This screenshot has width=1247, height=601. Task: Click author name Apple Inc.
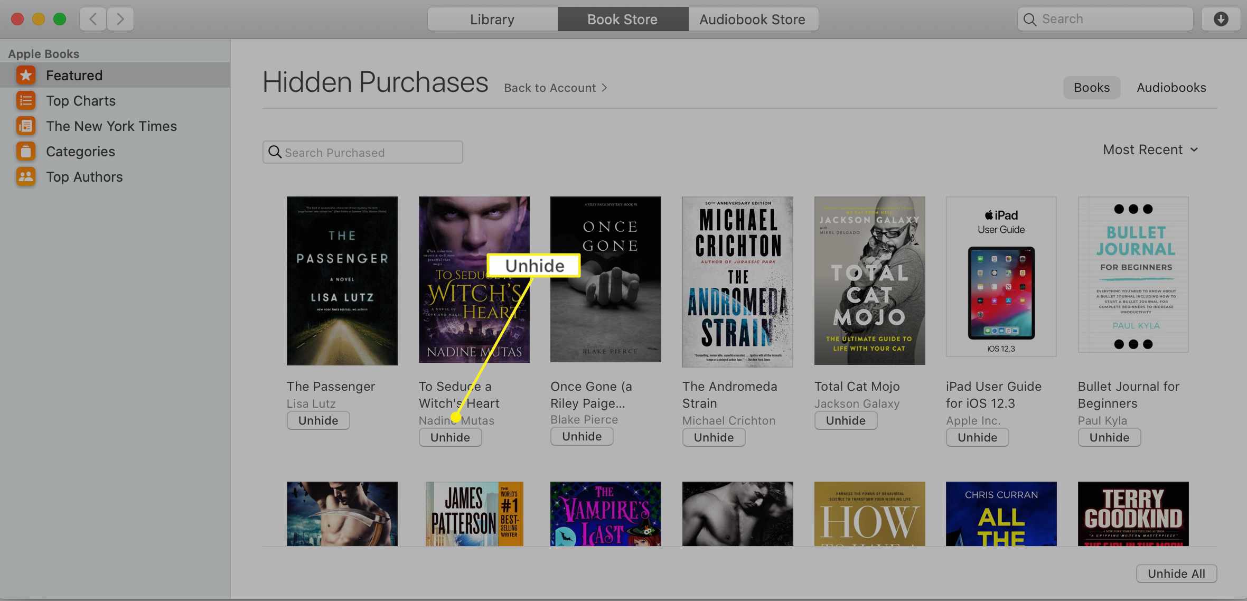tap(973, 420)
